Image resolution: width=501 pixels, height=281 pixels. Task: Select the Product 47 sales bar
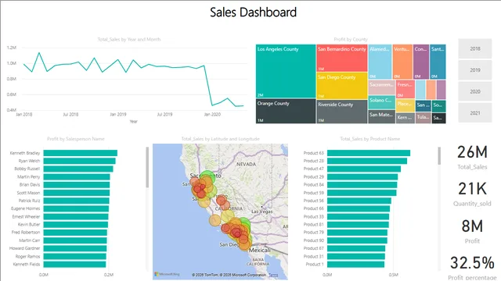point(364,169)
